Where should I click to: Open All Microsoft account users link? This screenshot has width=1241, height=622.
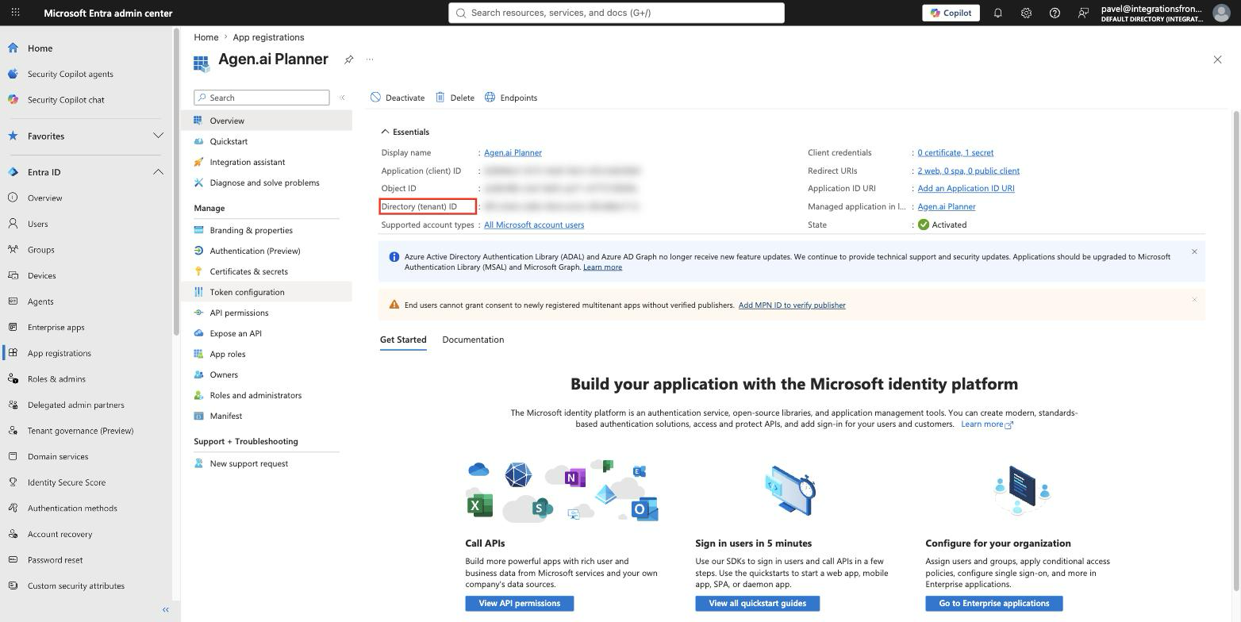534,225
